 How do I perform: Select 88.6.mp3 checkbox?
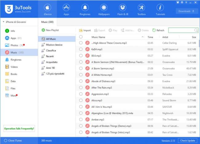pos(81,55)
